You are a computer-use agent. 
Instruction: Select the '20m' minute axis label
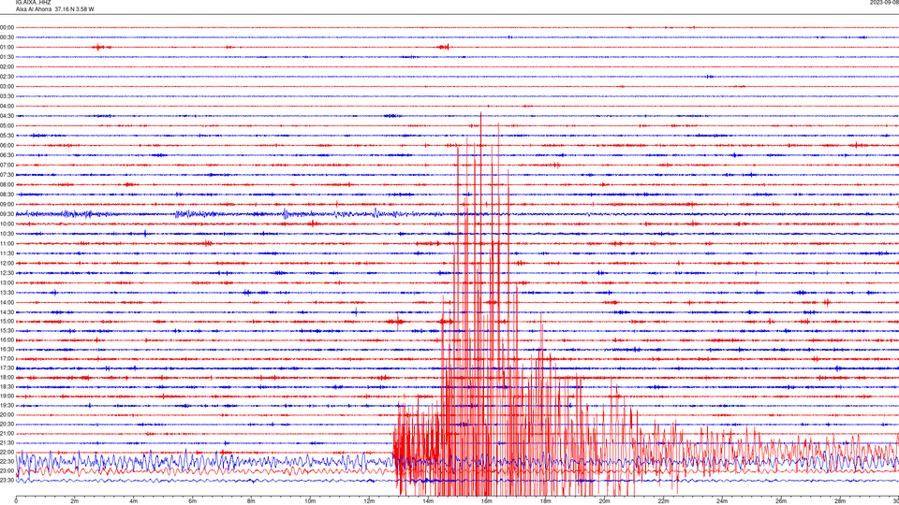(x=604, y=501)
